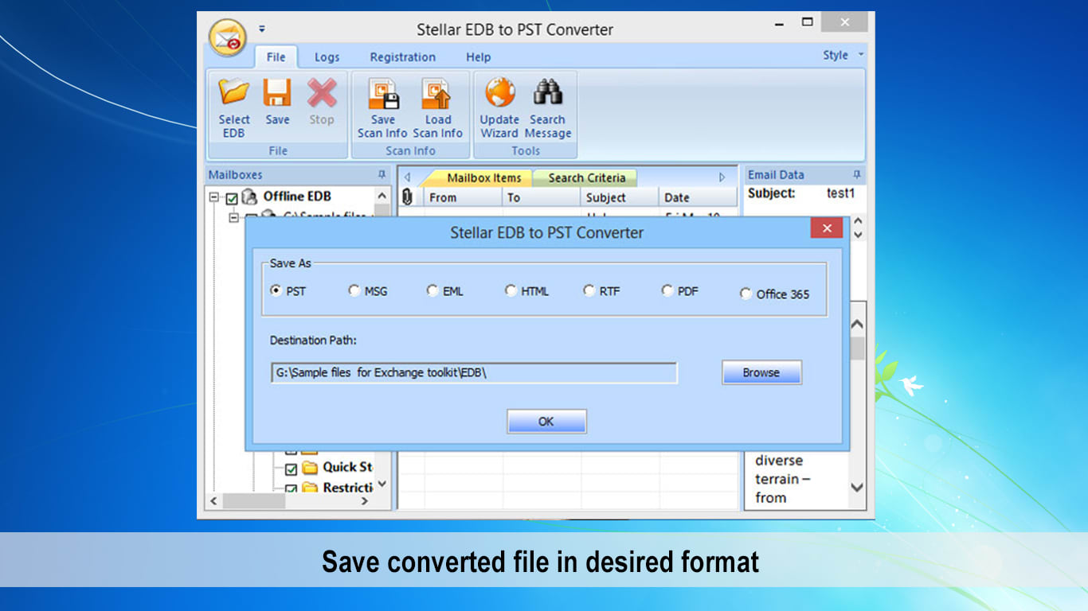Image resolution: width=1088 pixels, height=611 pixels.
Task: Click the Offline EDB mailbox icon
Action: [250, 197]
